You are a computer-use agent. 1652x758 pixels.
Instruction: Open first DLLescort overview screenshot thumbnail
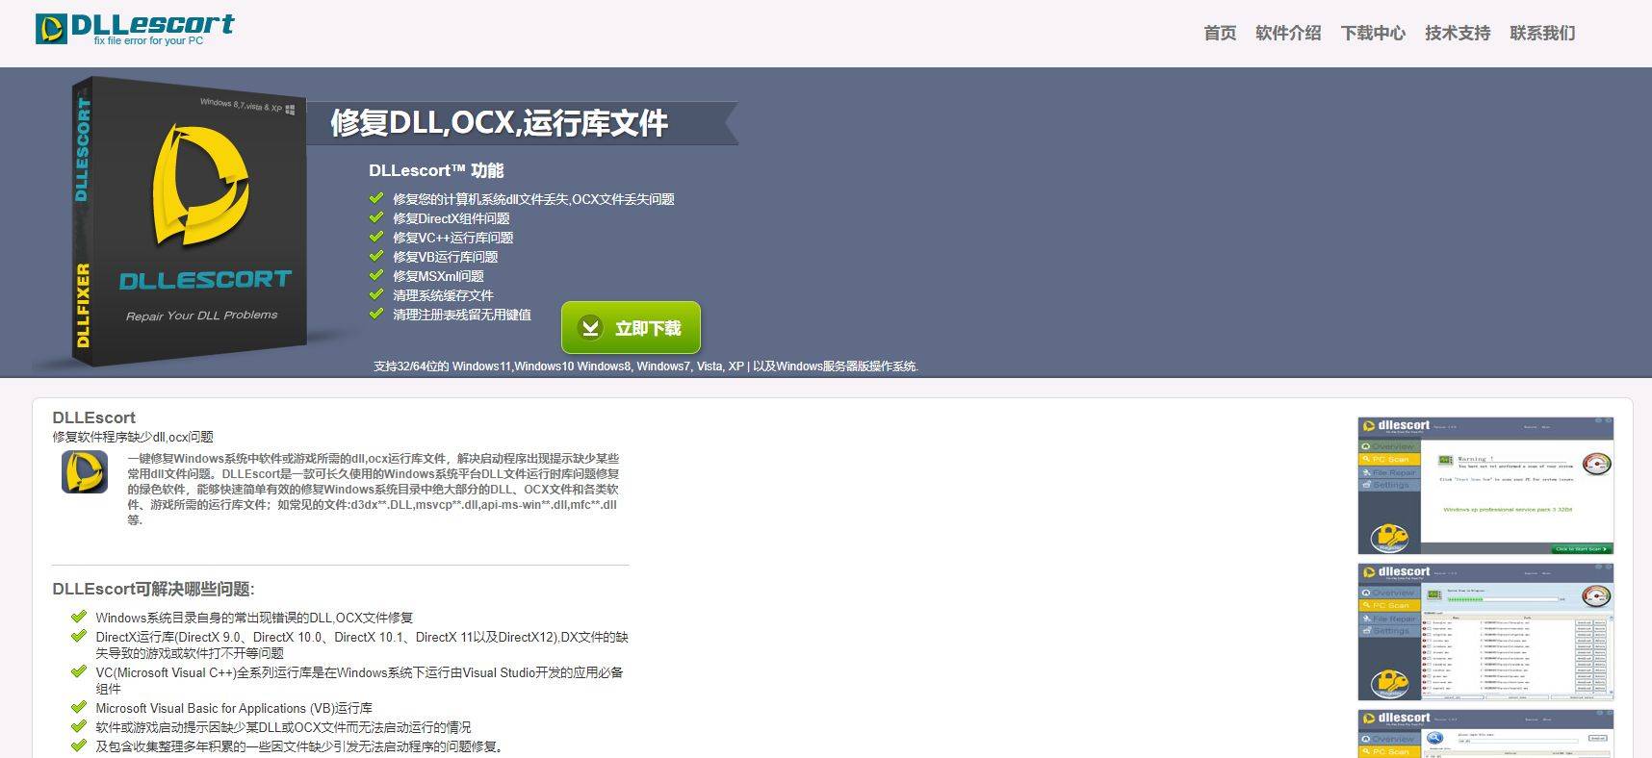tap(1485, 486)
